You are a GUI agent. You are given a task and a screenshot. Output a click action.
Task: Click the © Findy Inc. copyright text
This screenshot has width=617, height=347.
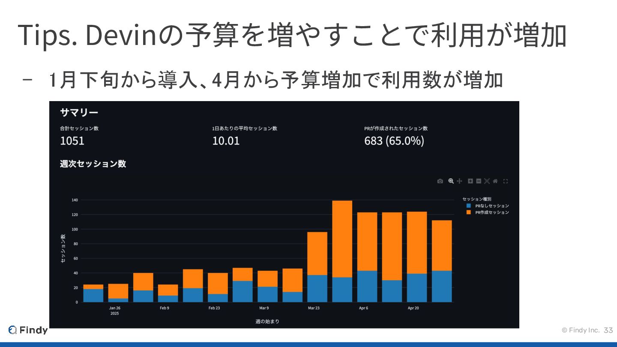581,330
